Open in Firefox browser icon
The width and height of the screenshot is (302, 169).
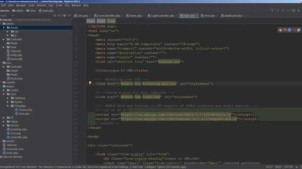285,30
